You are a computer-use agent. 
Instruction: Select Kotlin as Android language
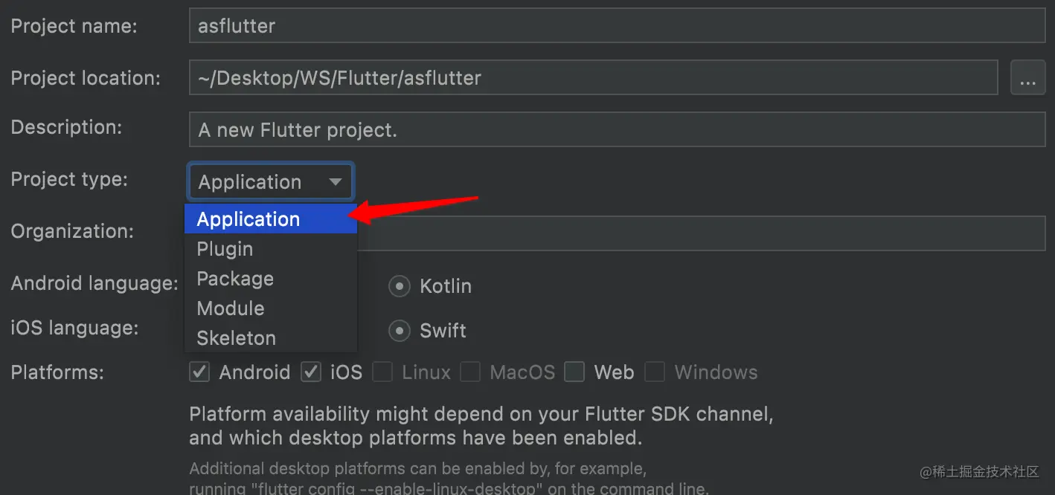coord(400,286)
